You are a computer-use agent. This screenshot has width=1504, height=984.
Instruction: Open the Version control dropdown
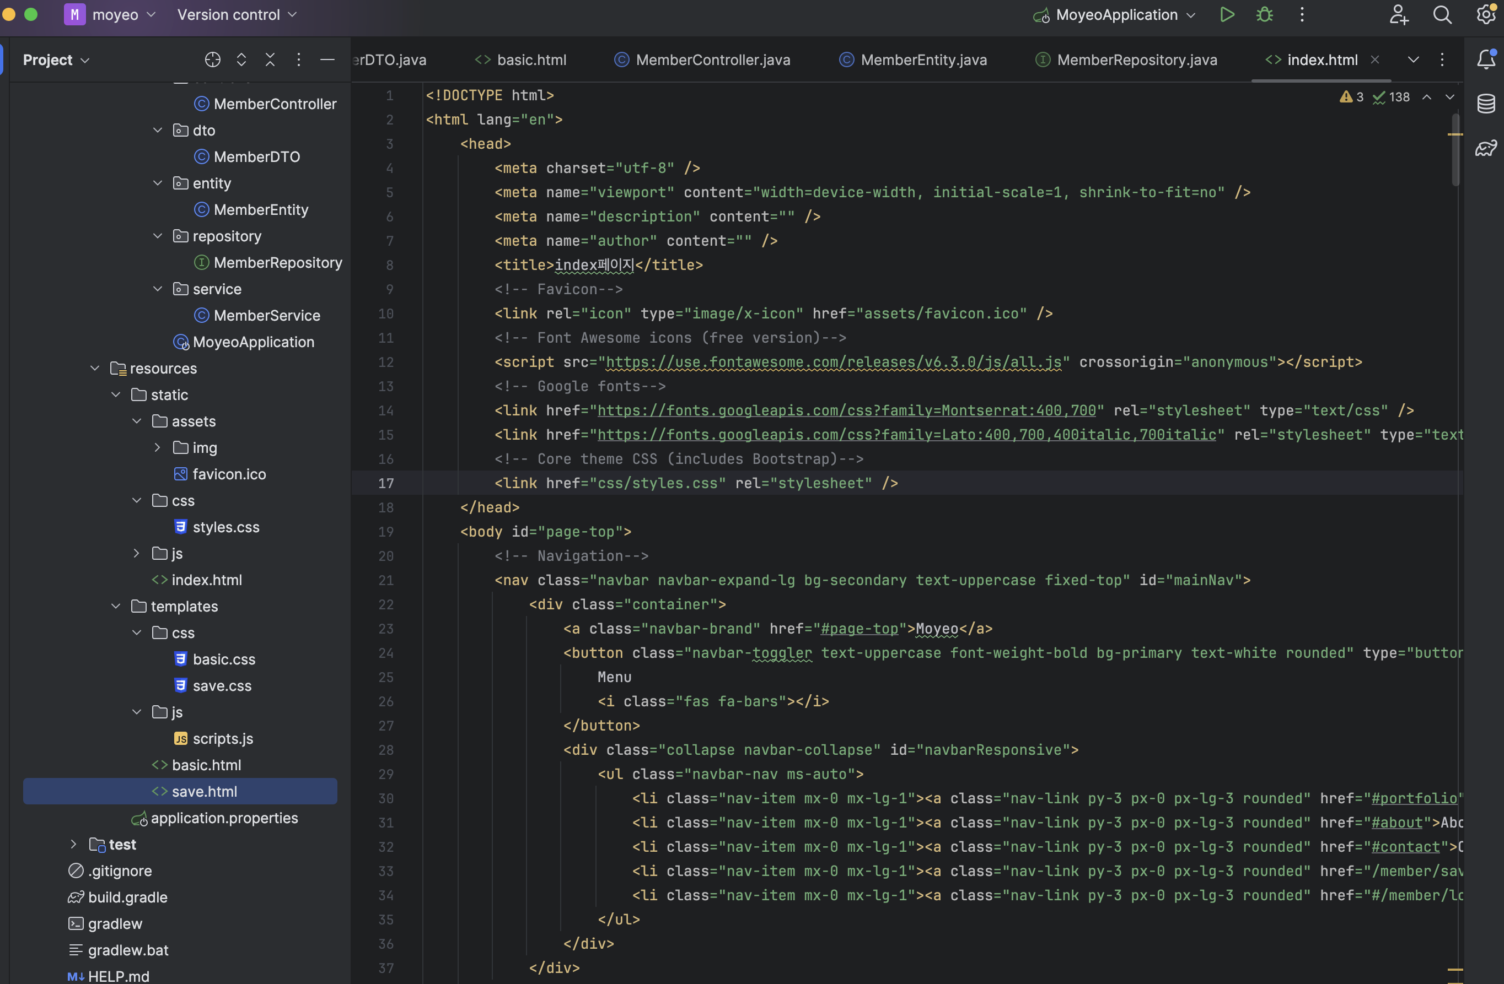237,14
